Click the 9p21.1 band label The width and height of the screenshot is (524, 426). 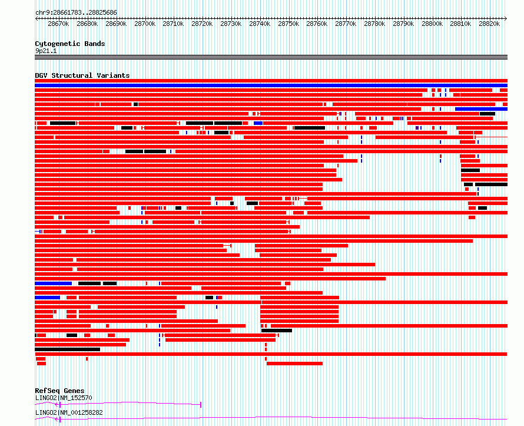tap(46, 51)
